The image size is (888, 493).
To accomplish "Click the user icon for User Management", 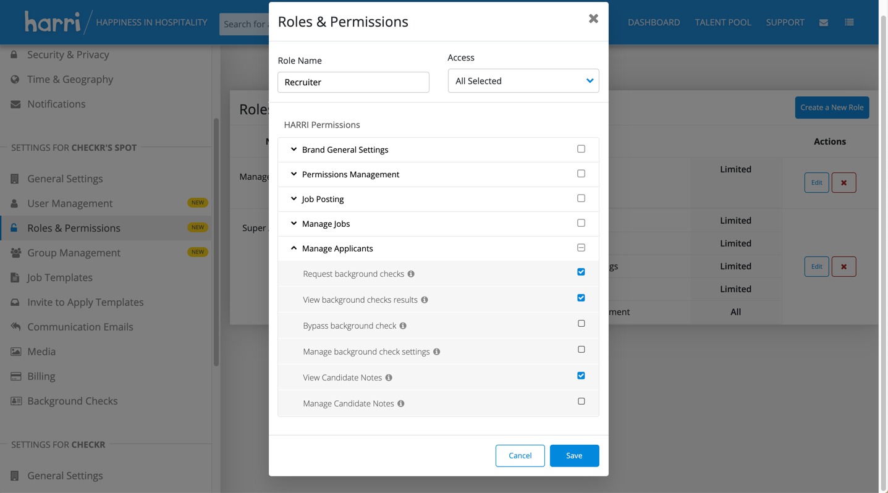I will point(15,203).
